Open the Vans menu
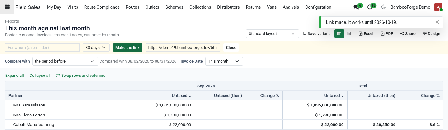This screenshot has width=448, height=130. point(272,7)
